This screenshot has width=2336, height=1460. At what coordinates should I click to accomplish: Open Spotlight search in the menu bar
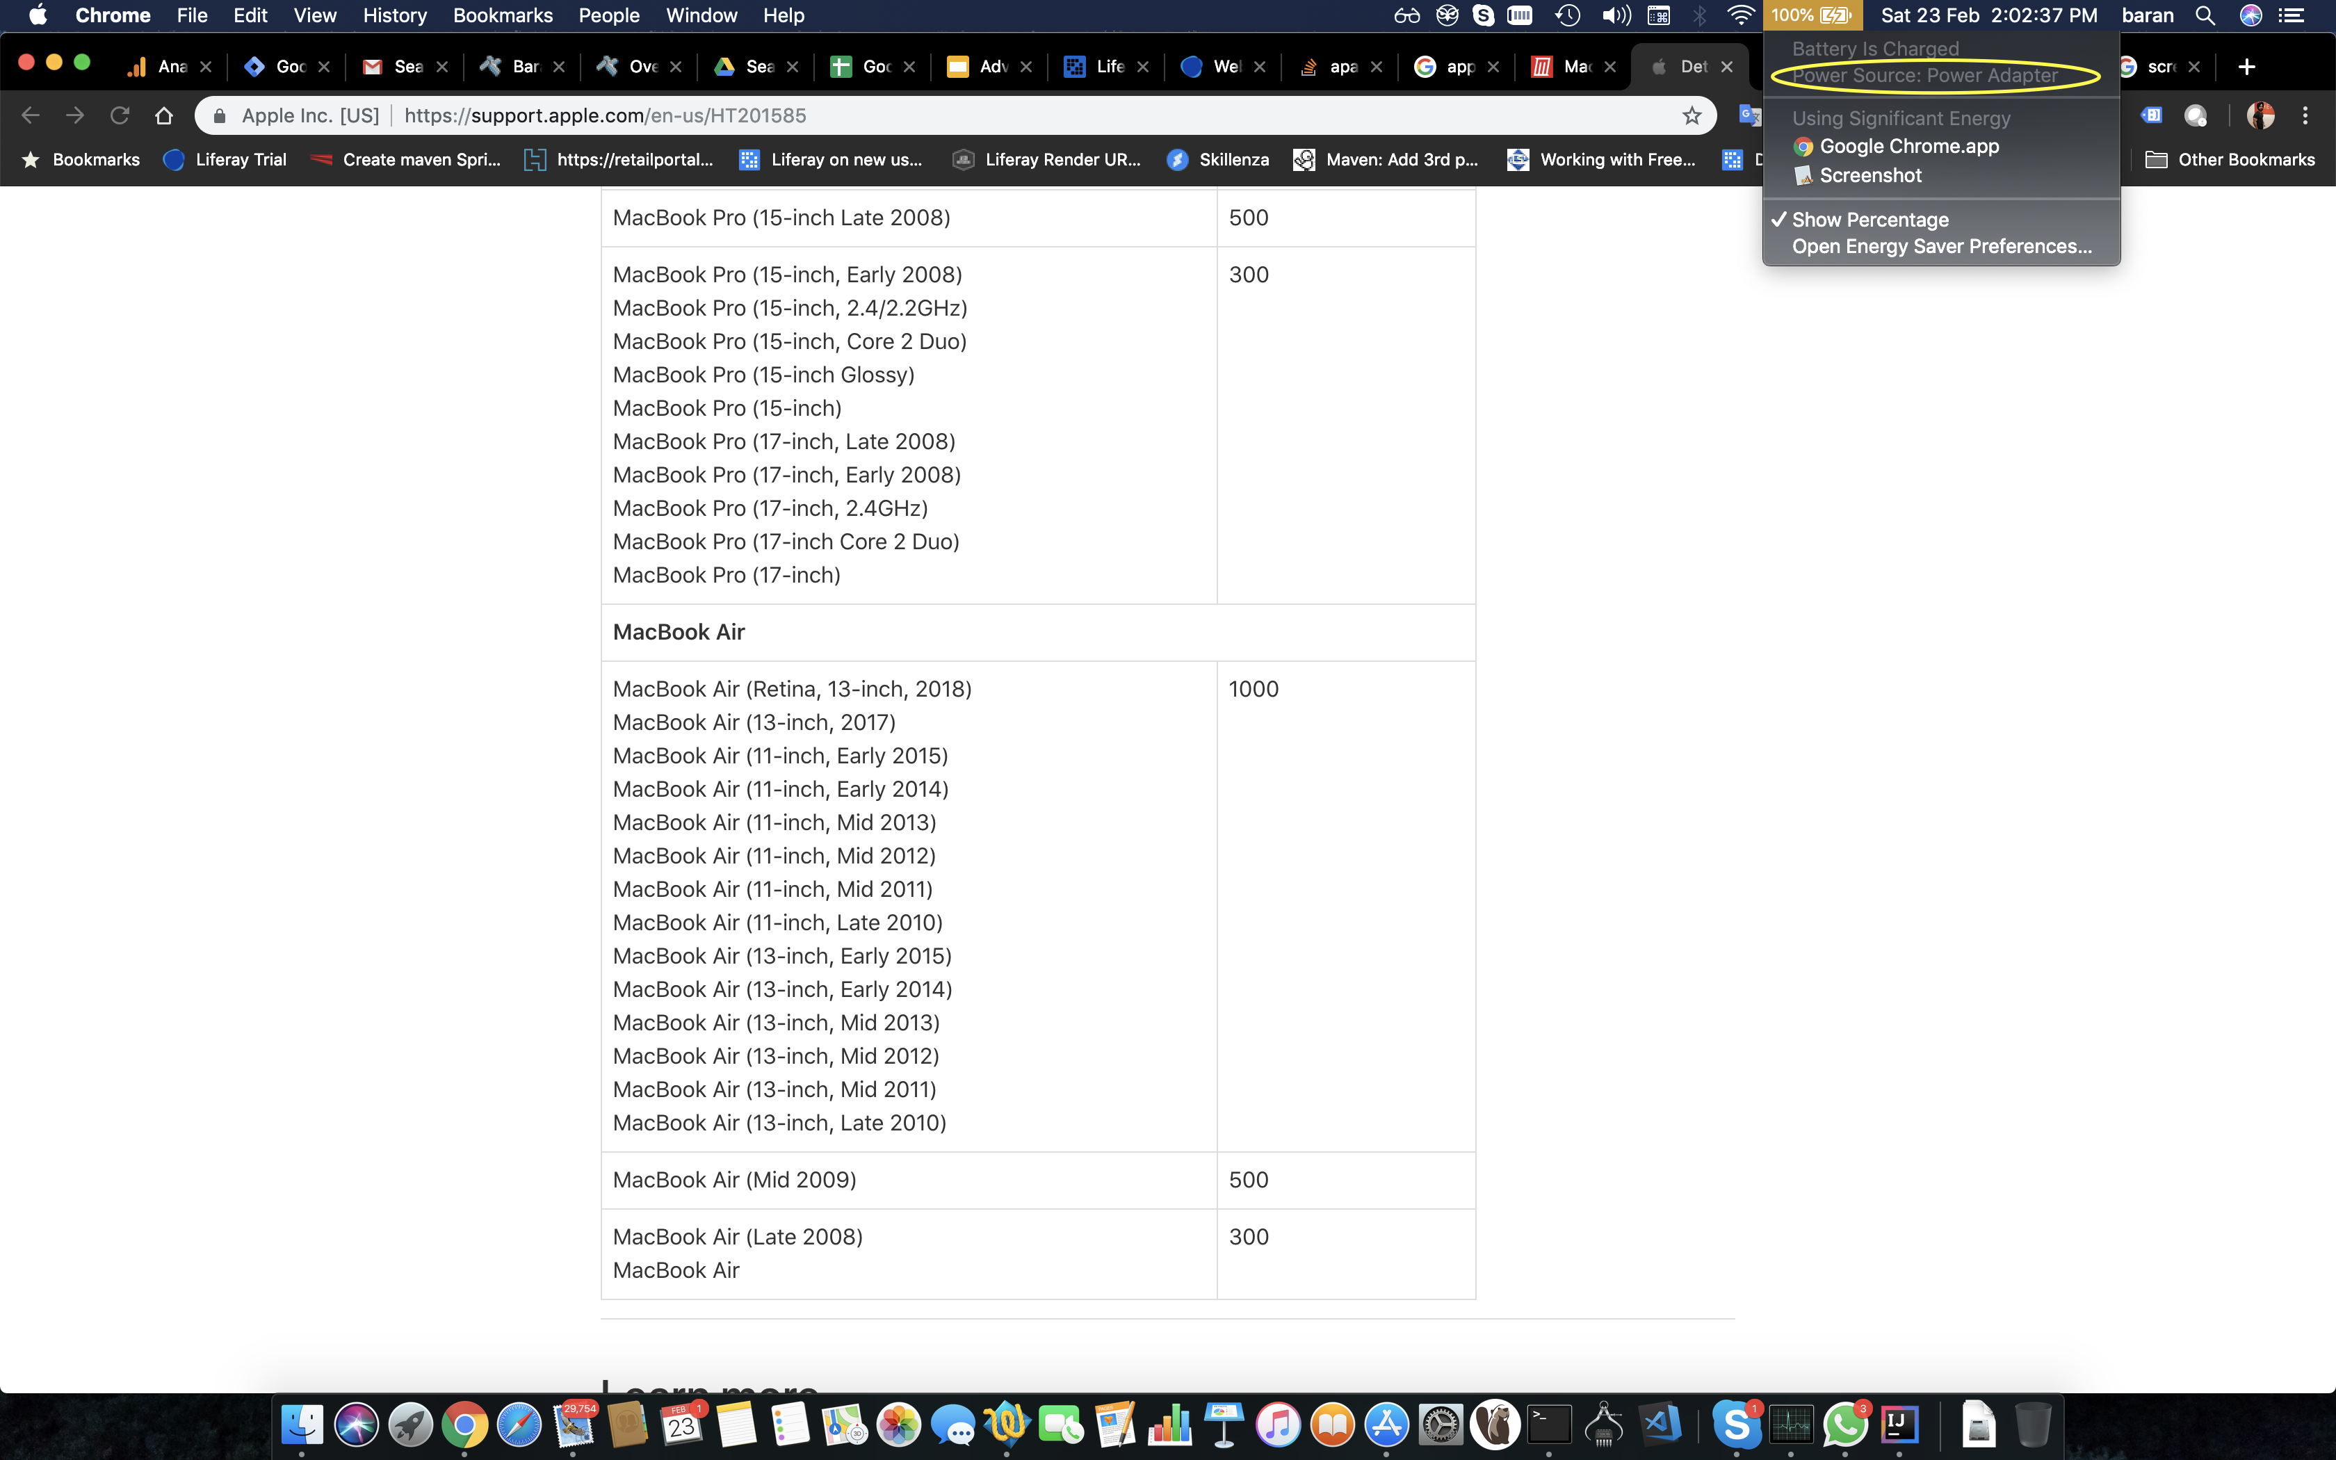[2205, 15]
